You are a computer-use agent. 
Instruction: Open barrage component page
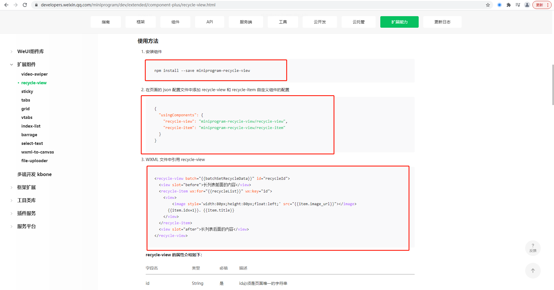(x=29, y=135)
